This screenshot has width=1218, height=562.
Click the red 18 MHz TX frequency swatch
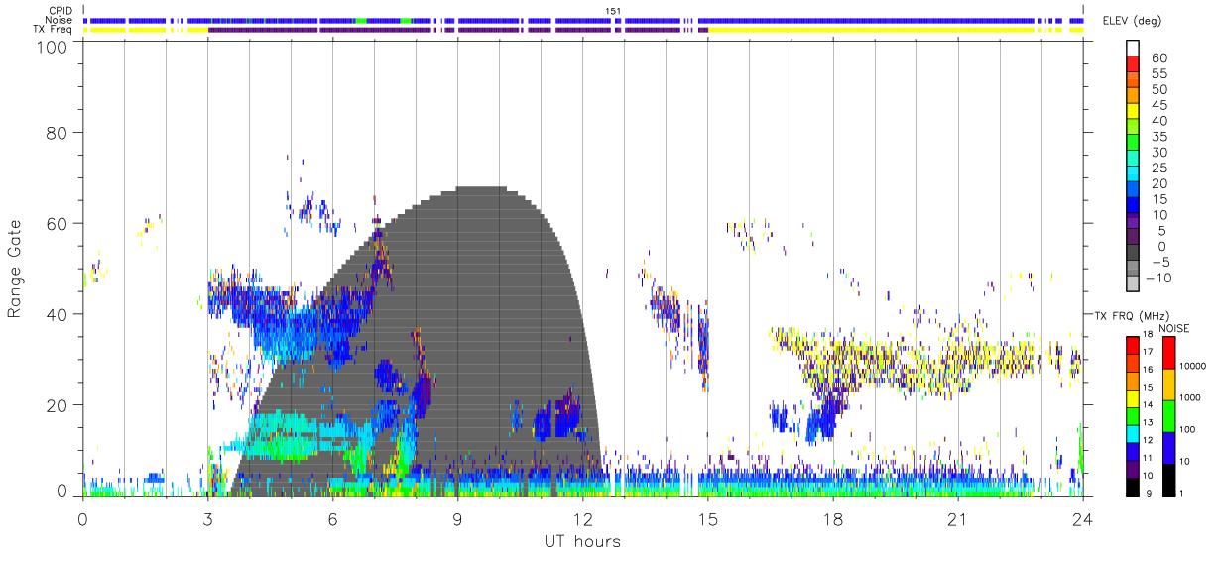click(1133, 344)
